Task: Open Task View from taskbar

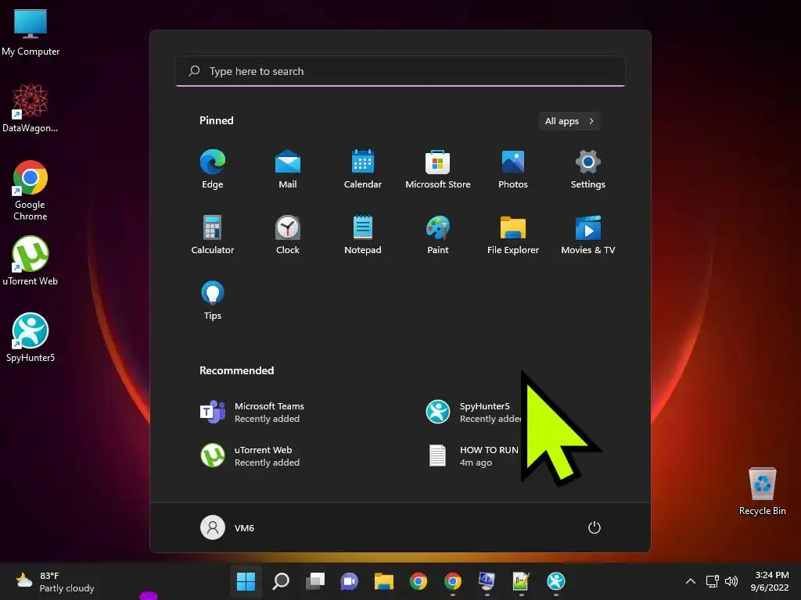Action: [x=315, y=581]
